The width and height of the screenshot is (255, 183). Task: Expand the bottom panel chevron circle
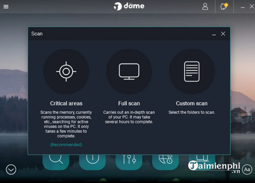pyautogui.click(x=11, y=170)
